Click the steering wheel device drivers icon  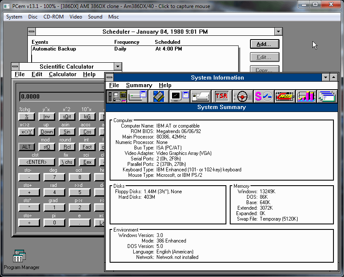[243, 96]
